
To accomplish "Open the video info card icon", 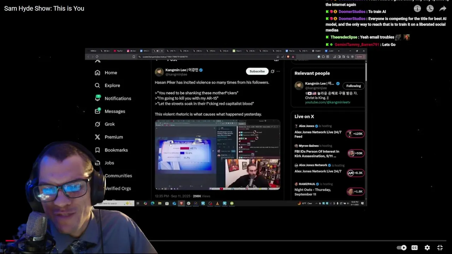I will [417, 8].
